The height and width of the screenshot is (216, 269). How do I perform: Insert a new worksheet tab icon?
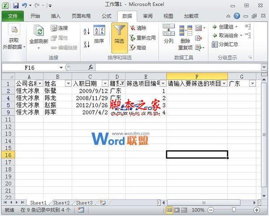click(x=102, y=203)
